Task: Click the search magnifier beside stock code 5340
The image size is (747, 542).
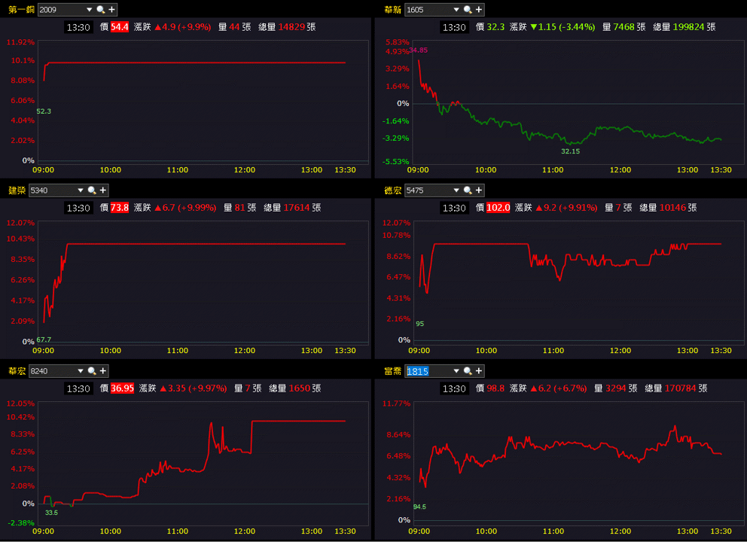Action: pyautogui.click(x=91, y=190)
